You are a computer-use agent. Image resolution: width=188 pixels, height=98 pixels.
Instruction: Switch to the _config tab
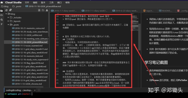182,11
